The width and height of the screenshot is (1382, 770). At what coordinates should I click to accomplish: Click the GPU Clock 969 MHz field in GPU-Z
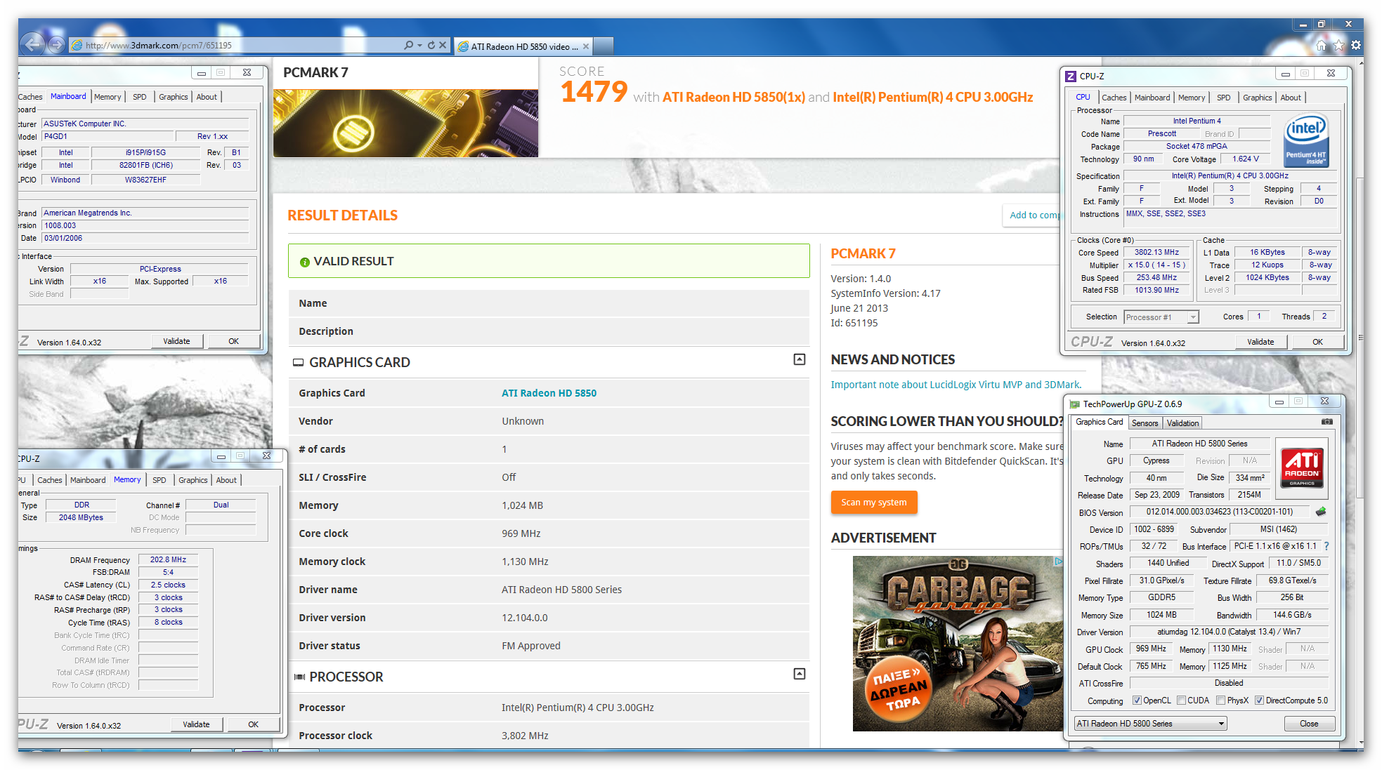tap(1151, 649)
